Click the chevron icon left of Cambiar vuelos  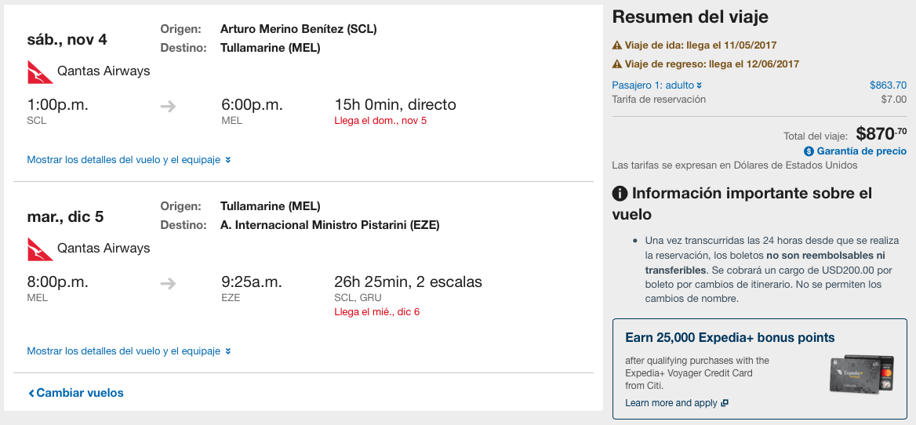coord(31,394)
